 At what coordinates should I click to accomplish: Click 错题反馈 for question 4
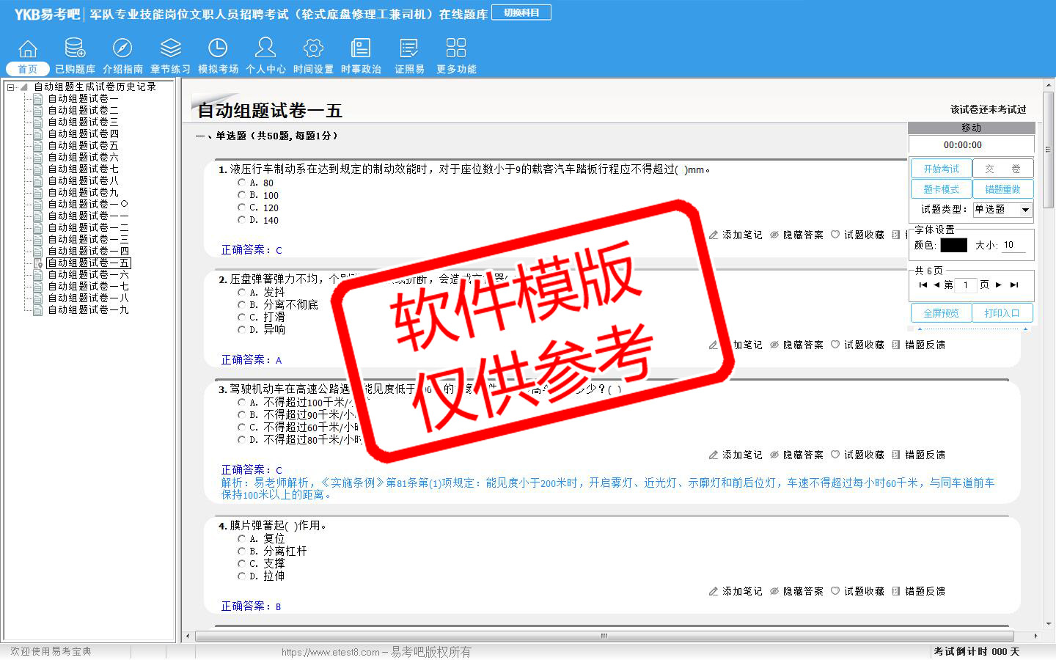click(918, 591)
